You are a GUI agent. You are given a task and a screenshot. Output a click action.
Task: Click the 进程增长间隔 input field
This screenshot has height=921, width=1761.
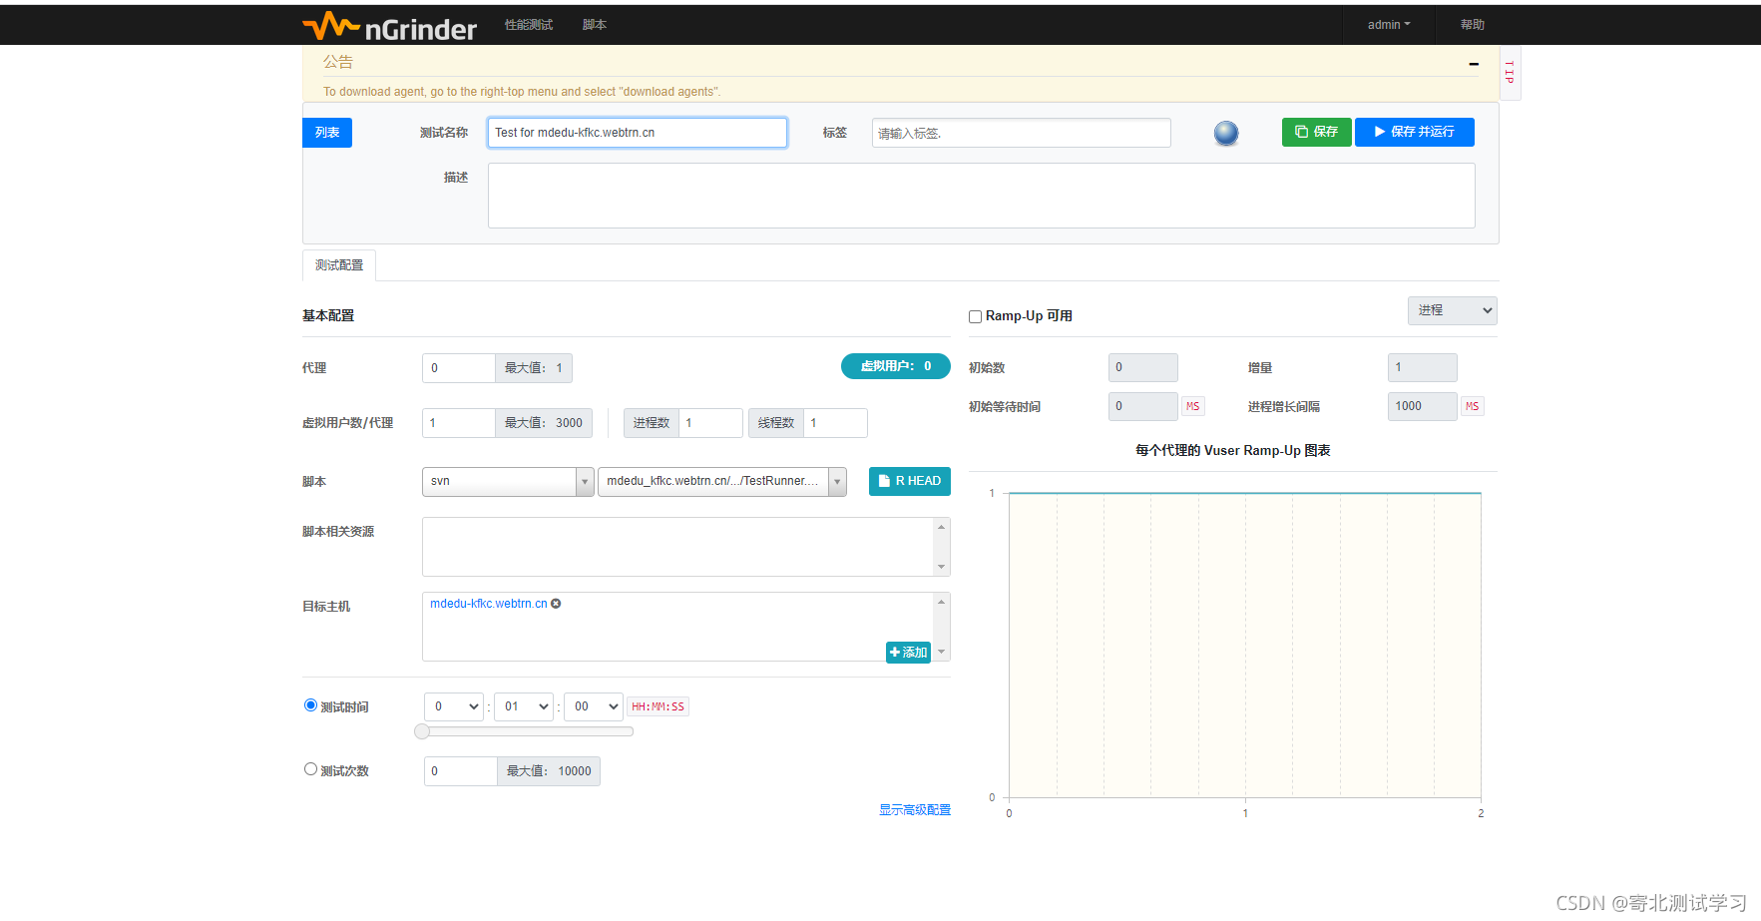pyautogui.click(x=1423, y=406)
